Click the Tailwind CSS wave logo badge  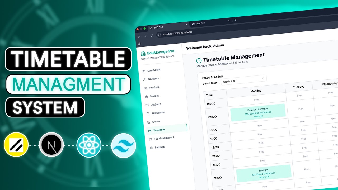click(124, 146)
